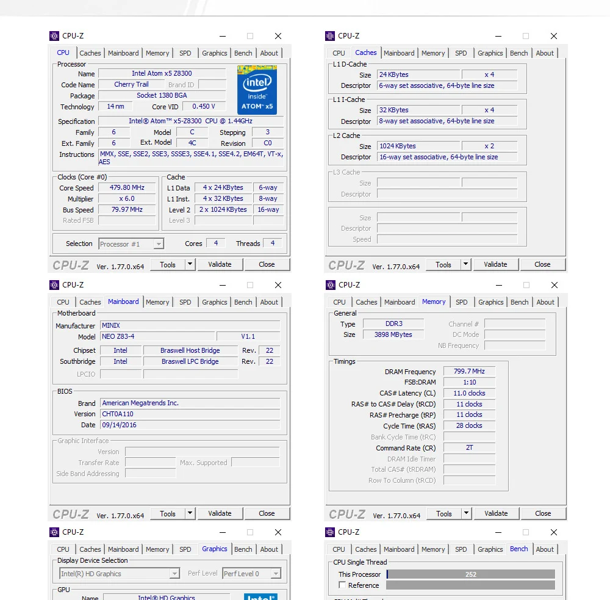The image size is (610, 600).
Task: Click the Tools button in the CPU window
Action: point(168,264)
